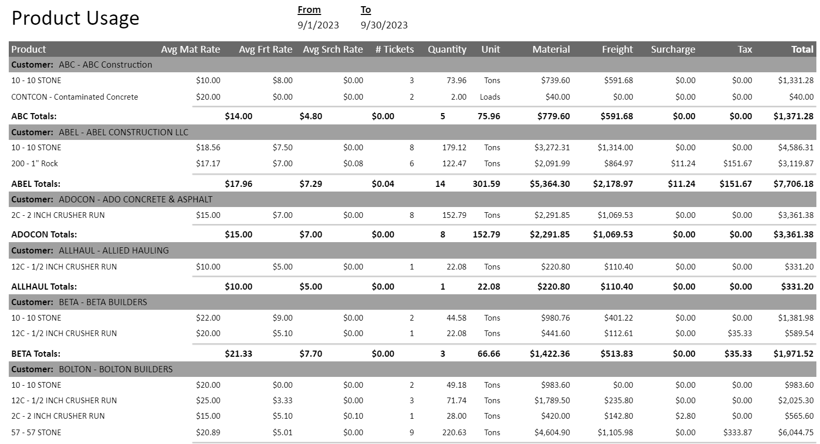Image resolution: width=820 pixels, height=444 pixels.
Task: Click the Avg Mat Rate column header
Action: [x=190, y=50]
